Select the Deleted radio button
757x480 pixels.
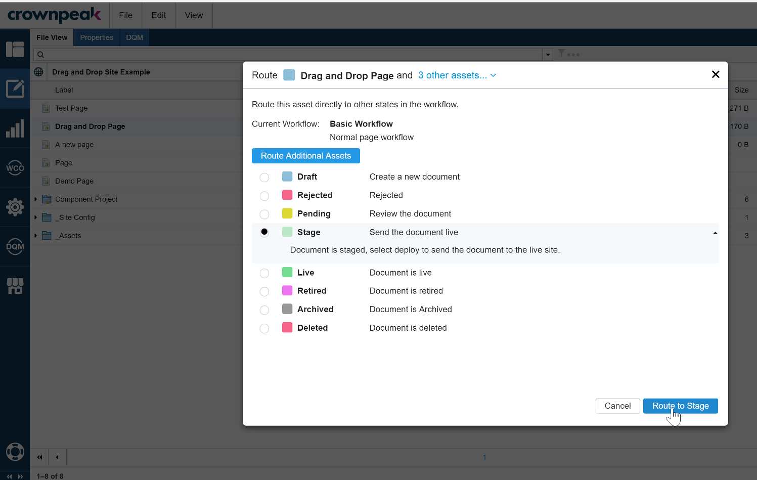coord(264,329)
